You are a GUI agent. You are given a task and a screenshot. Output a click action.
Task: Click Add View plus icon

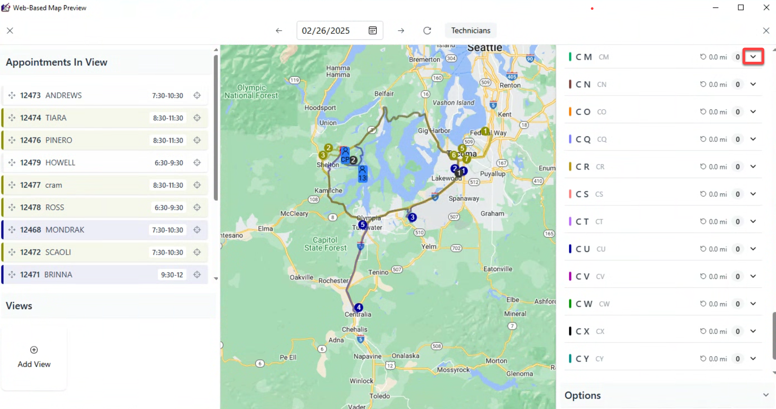34,350
